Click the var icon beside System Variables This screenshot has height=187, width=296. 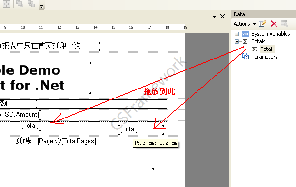tap(246, 34)
